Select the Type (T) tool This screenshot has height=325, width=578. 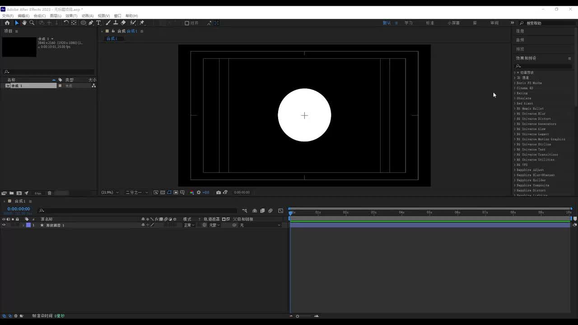[98, 23]
